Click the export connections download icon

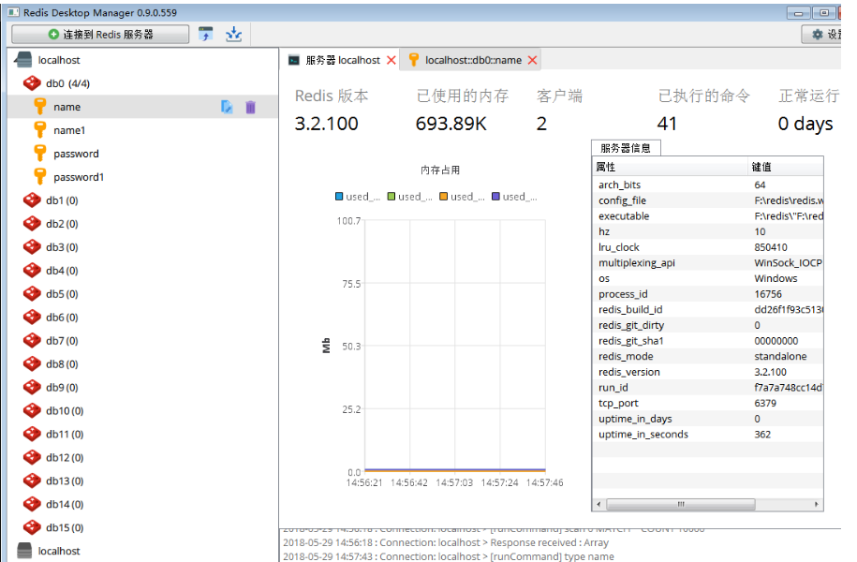234,34
